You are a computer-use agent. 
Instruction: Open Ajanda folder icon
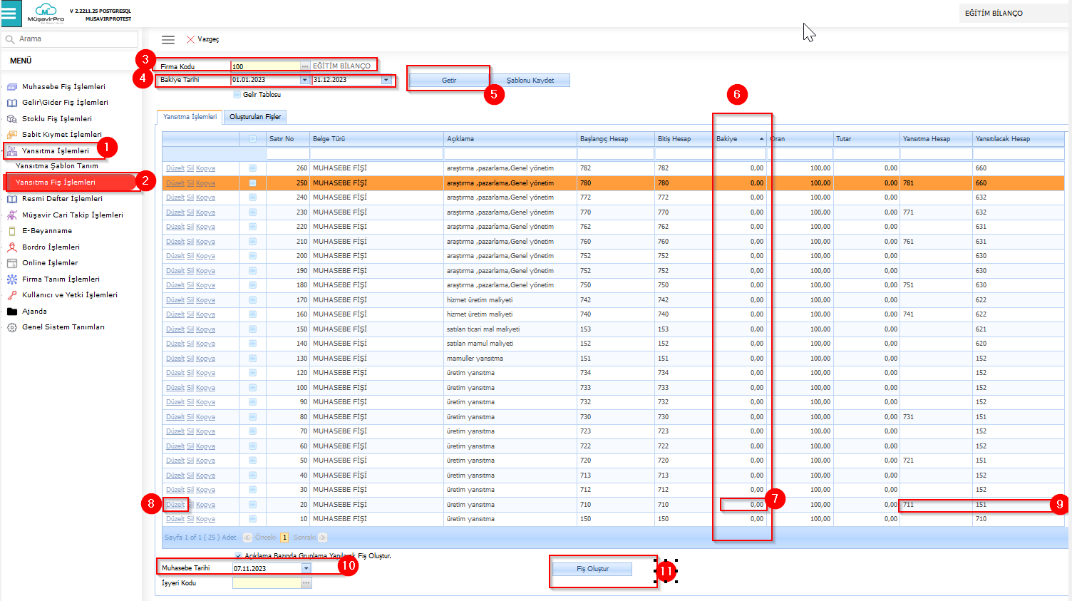click(12, 312)
